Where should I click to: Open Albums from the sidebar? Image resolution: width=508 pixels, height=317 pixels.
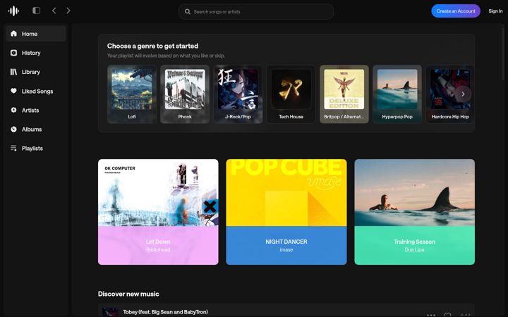pyautogui.click(x=36, y=130)
